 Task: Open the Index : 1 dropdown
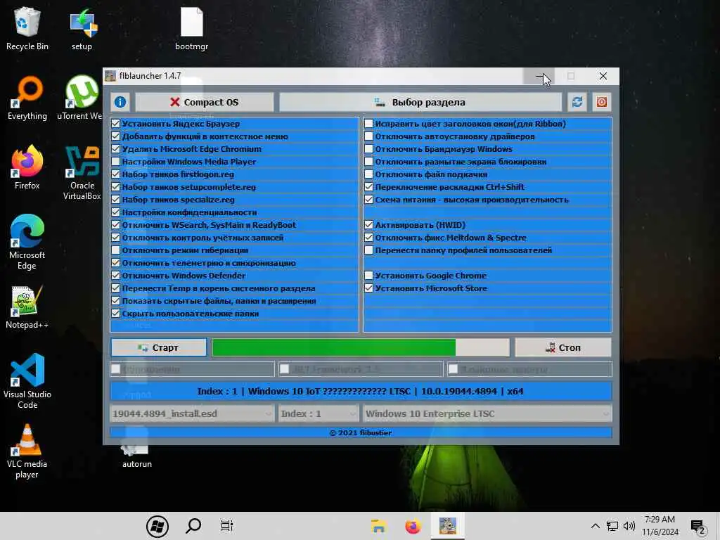tap(319, 413)
